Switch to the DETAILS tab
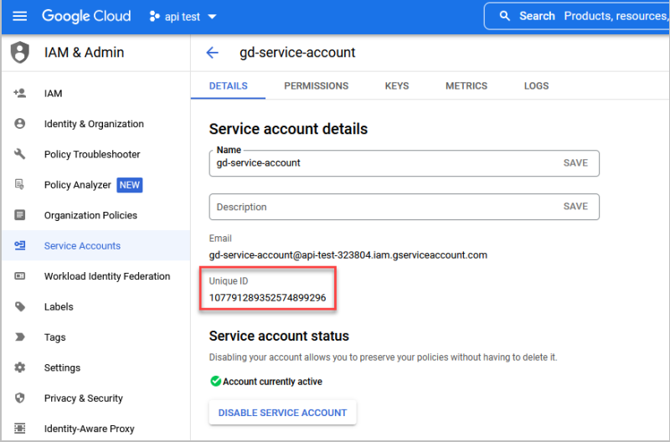Screen dimensions: 670x442 [x=228, y=86]
